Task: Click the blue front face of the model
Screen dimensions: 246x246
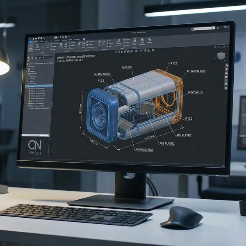Action: (99, 112)
